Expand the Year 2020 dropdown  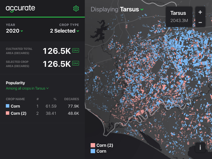15,31
